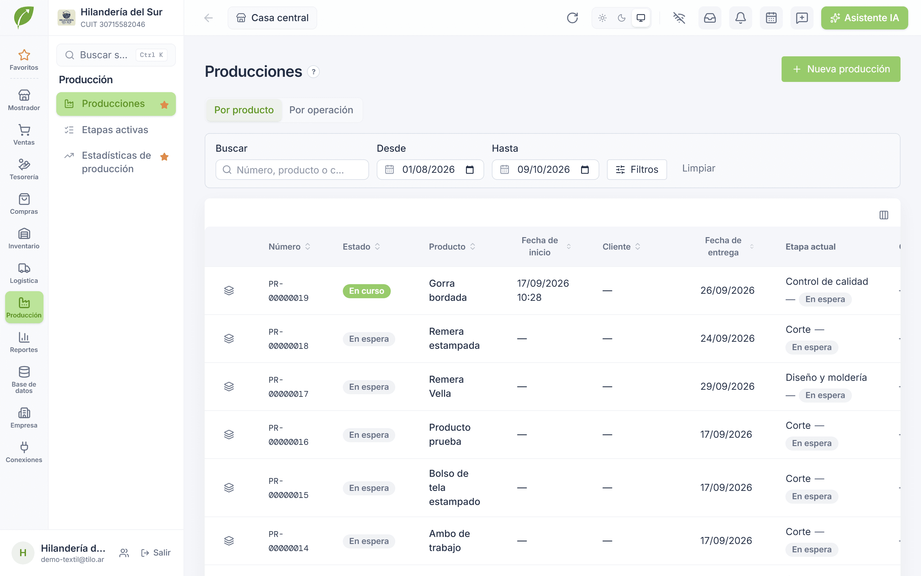Switch to dark theme moon icon
The height and width of the screenshot is (576, 921).
(621, 18)
